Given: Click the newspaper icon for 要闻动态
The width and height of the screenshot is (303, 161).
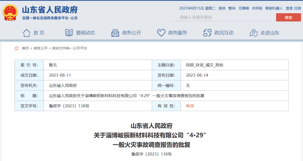Looking at the screenshot, I should pyautogui.click(x=69, y=33).
